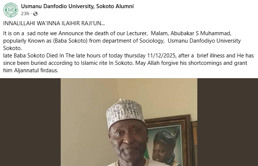Click the 23h post timestamp

point(25,14)
